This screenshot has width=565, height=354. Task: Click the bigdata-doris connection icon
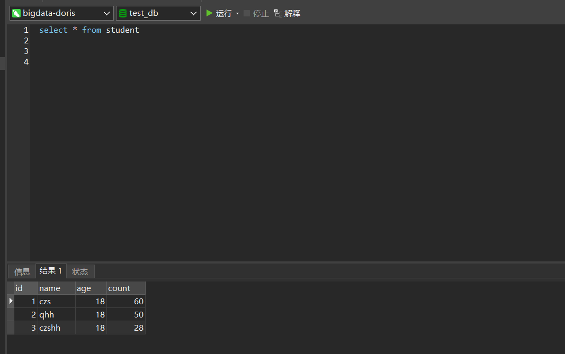16,13
